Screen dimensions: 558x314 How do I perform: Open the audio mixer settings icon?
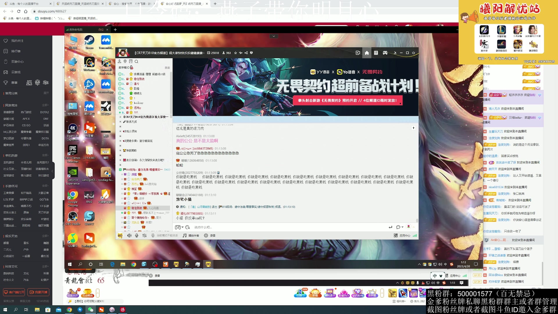tap(144, 235)
